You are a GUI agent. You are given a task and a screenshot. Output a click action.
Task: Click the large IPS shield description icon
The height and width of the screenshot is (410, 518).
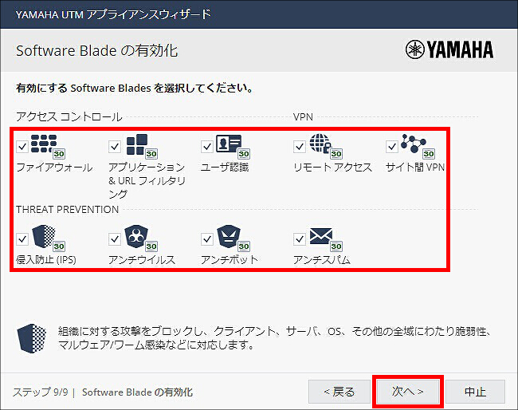32,338
